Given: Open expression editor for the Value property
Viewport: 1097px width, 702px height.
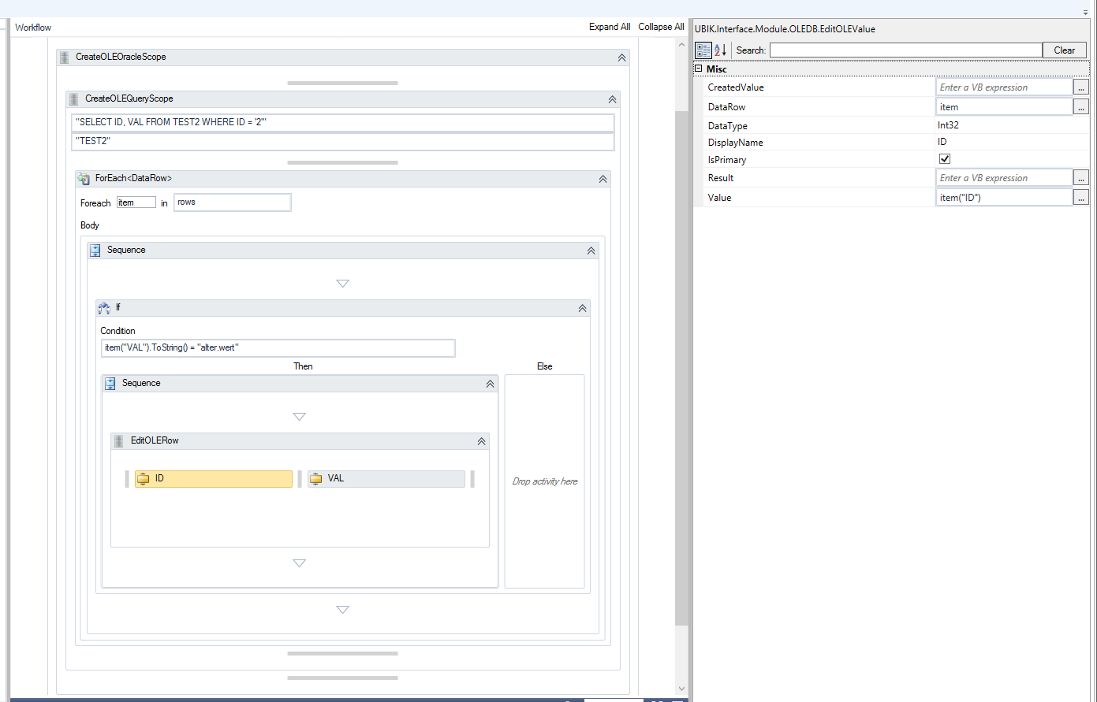Looking at the screenshot, I should click(x=1081, y=198).
